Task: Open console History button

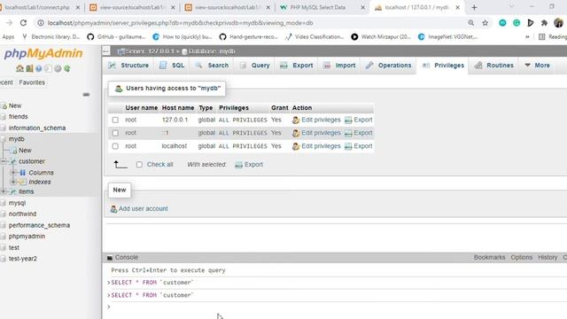Action: [548, 258]
